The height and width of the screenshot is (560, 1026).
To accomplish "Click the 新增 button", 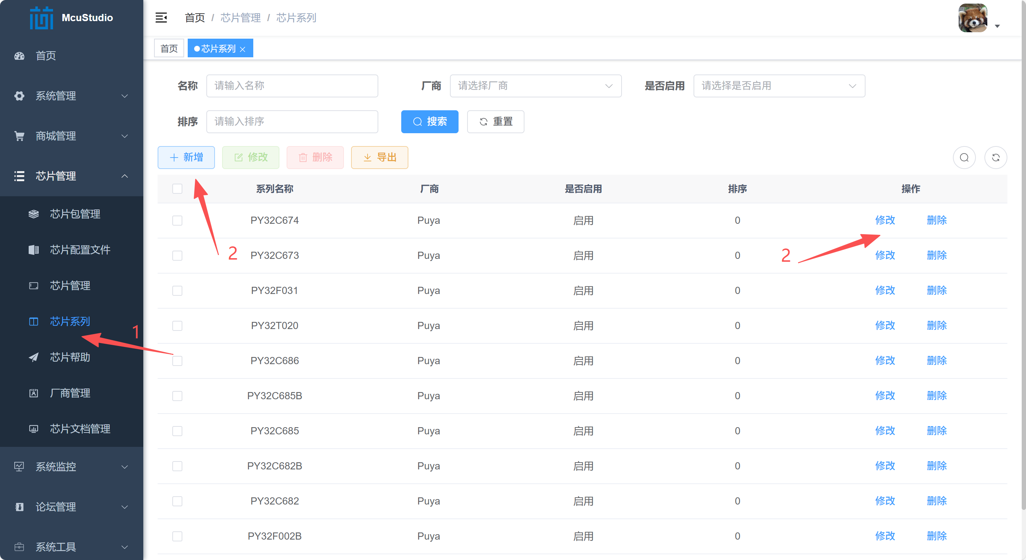I will click(186, 157).
